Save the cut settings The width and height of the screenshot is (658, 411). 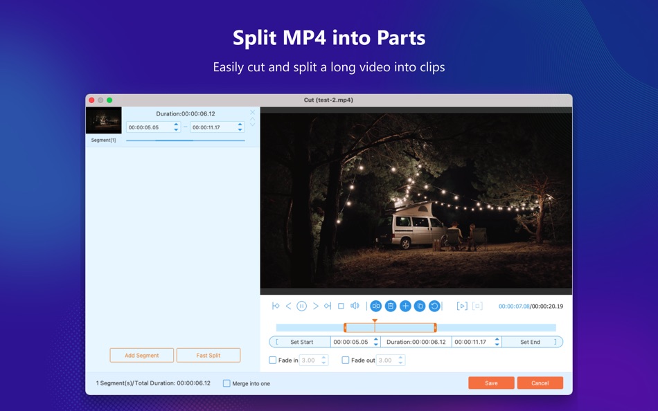pyautogui.click(x=491, y=383)
